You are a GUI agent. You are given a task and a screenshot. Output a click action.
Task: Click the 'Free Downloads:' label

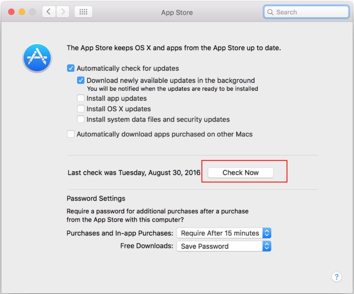[x=147, y=246]
